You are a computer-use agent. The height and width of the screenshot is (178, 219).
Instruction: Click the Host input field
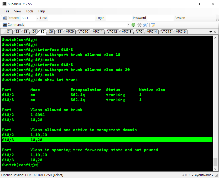pyautogui.click(x=71, y=18)
